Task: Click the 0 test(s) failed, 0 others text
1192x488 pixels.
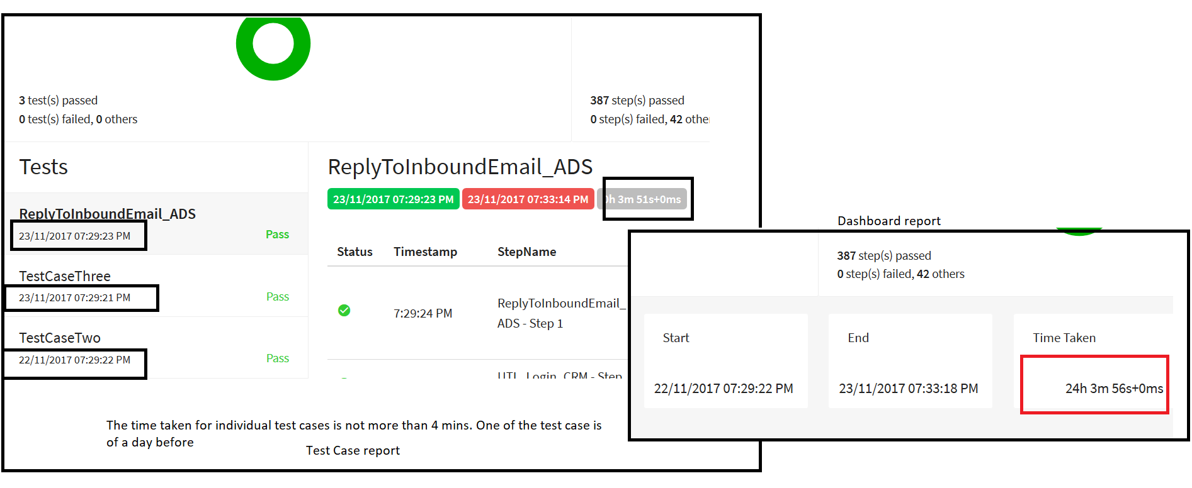Action: coord(78,119)
